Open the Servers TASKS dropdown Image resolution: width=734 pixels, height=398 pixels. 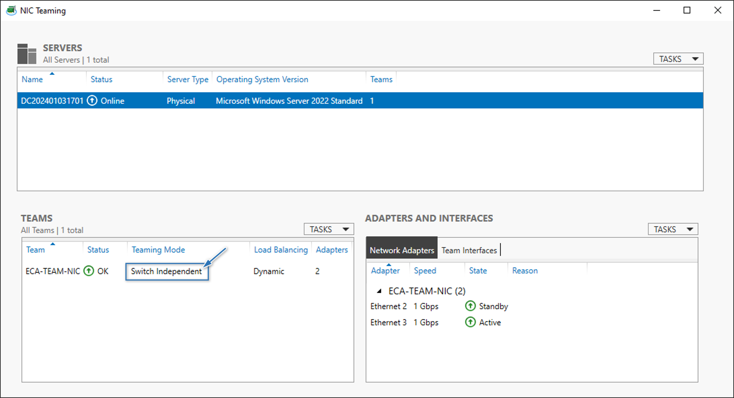678,59
